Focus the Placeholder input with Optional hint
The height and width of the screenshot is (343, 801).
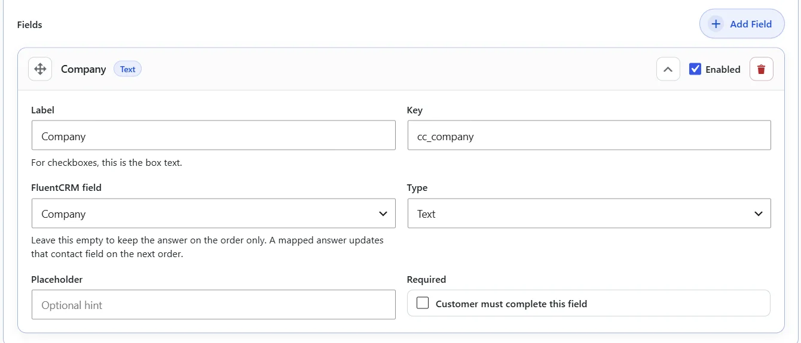coord(213,304)
